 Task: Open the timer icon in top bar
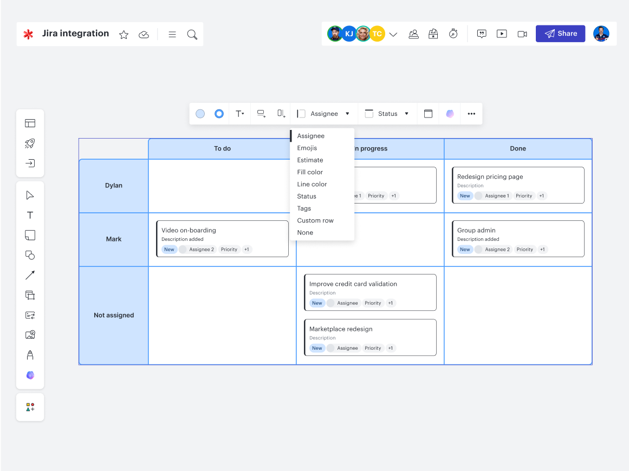(x=453, y=34)
